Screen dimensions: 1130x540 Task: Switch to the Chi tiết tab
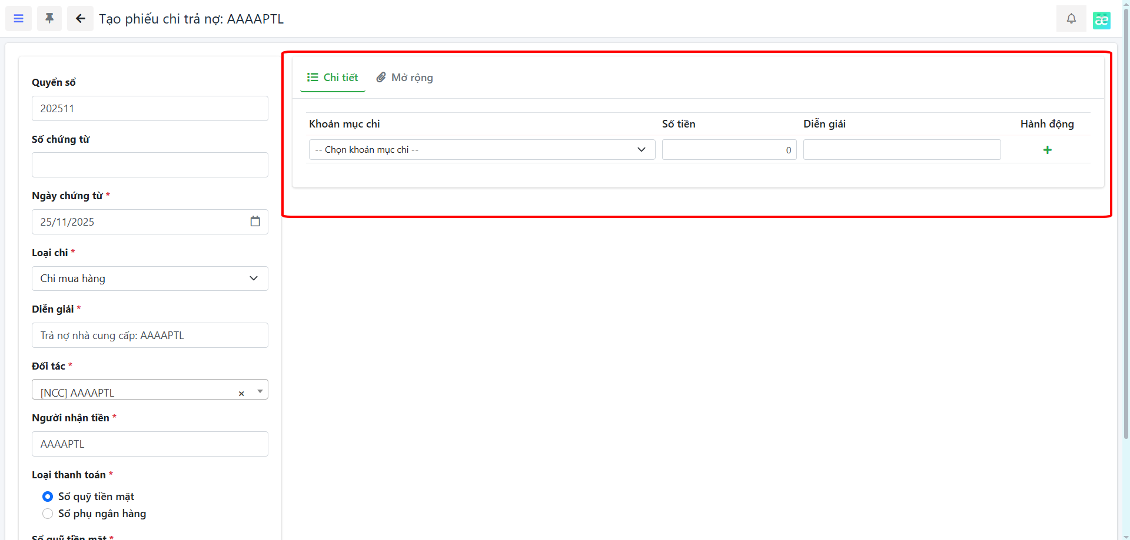pos(333,78)
